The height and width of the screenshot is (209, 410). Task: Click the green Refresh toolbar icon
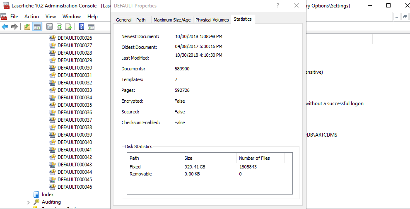[x=59, y=27]
